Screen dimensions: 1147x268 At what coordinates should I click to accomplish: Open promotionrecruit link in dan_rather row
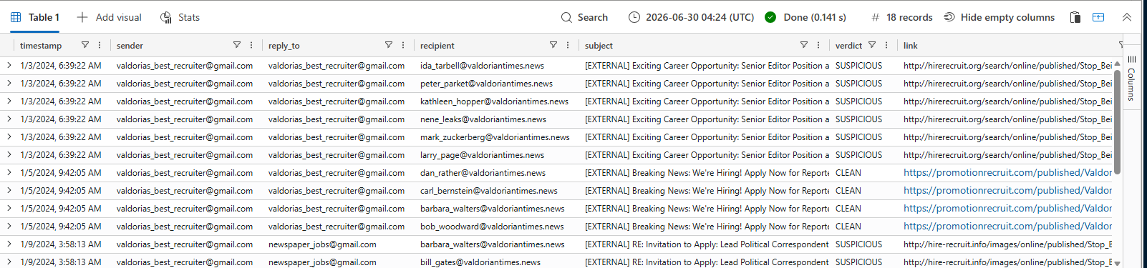coord(1007,172)
